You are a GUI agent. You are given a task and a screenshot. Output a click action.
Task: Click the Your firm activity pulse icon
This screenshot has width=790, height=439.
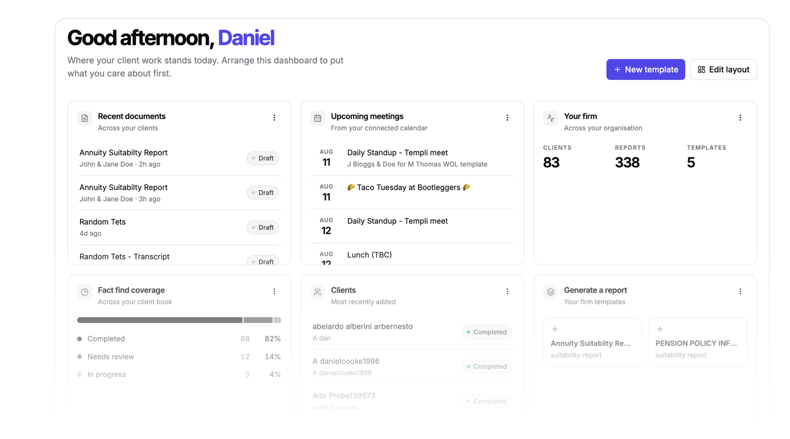(551, 119)
